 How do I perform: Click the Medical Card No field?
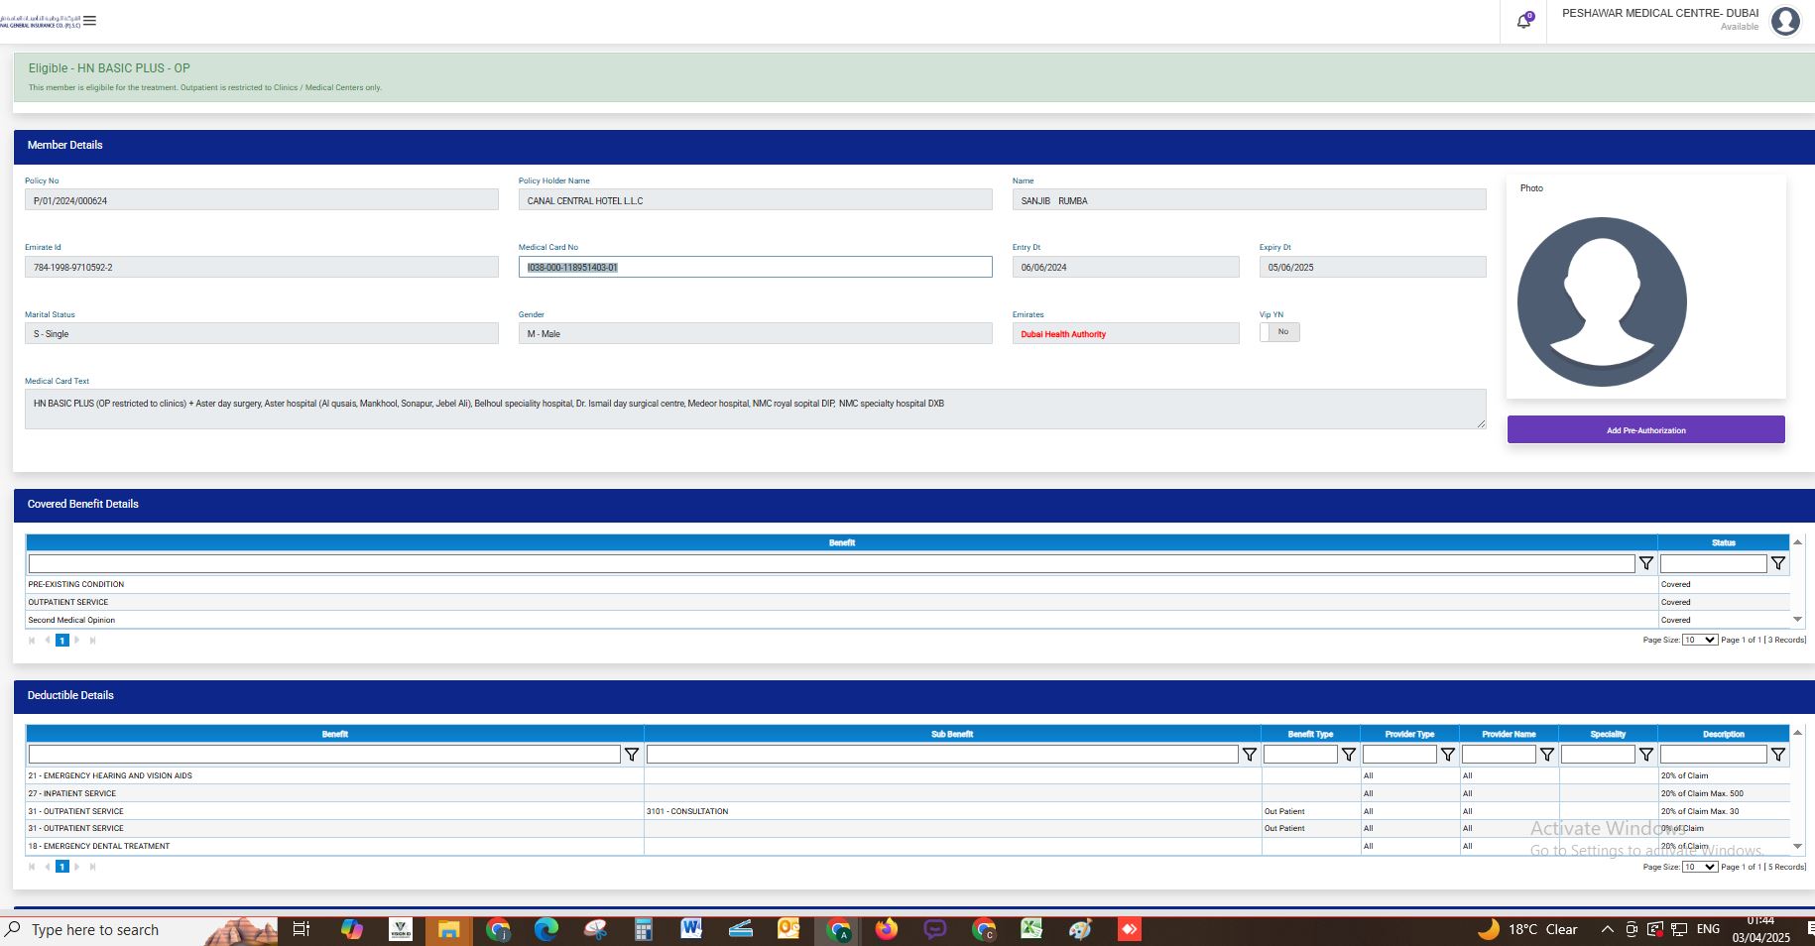[754, 267]
